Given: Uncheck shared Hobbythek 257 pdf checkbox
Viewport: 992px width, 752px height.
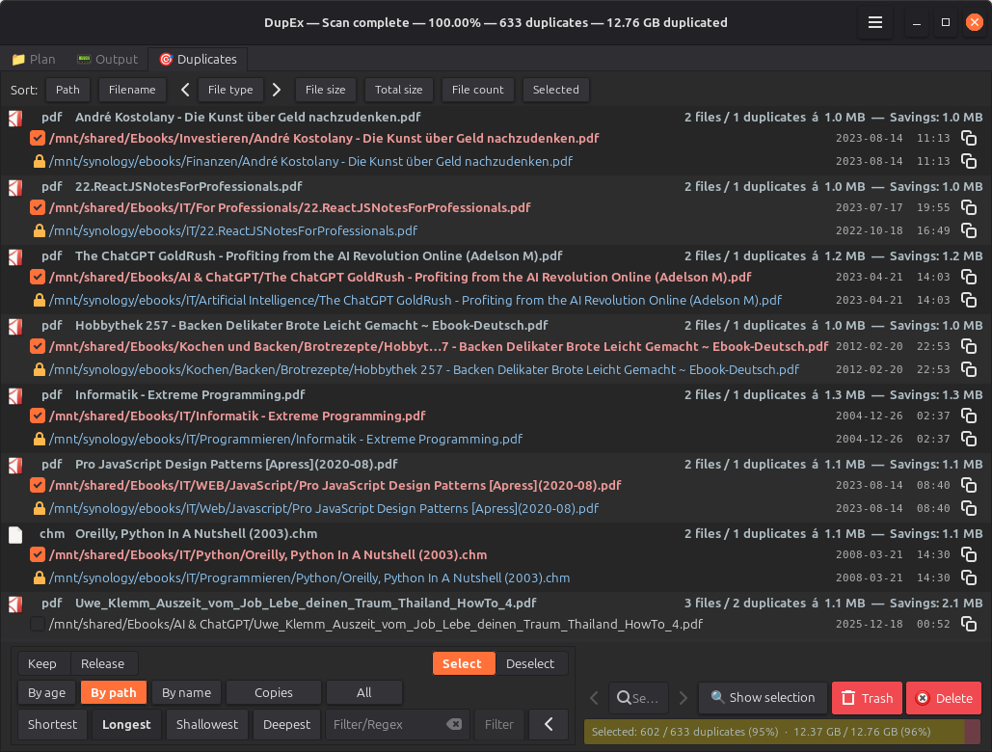Looking at the screenshot, I should click(x=38, y=346).
